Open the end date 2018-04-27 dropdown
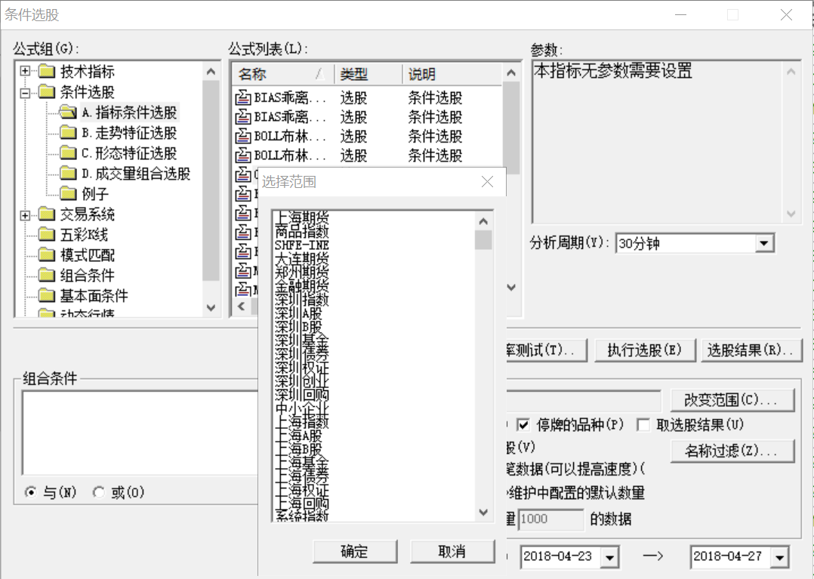The image size is (814, 579). (780, 557)
